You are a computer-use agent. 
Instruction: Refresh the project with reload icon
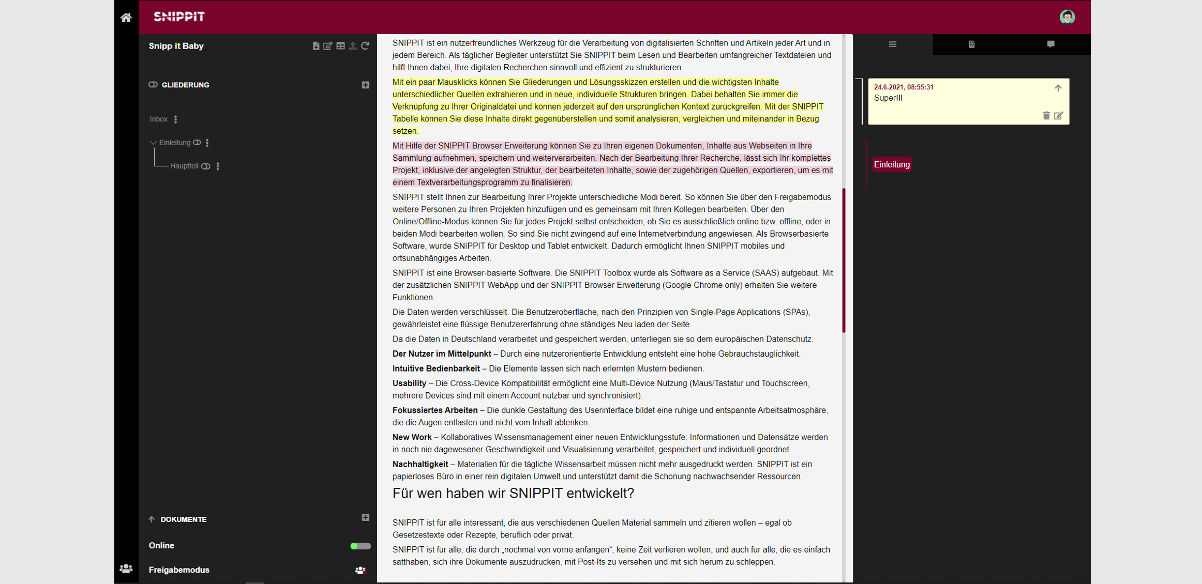pyautogui.click(x=365, y=46)
